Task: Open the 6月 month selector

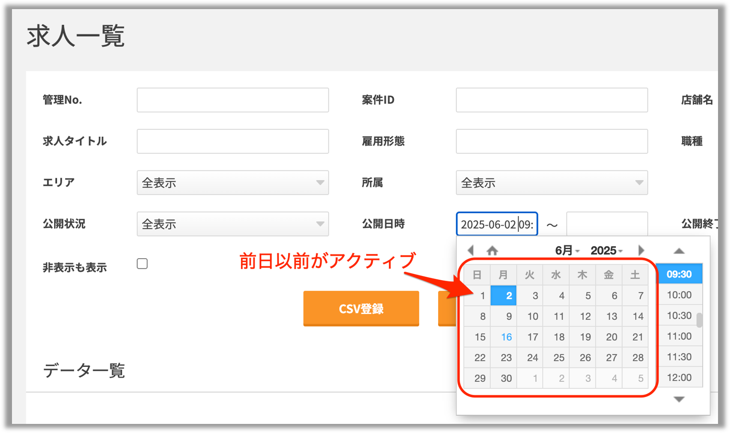Action: pyautogui.click(x=567, y=251)
